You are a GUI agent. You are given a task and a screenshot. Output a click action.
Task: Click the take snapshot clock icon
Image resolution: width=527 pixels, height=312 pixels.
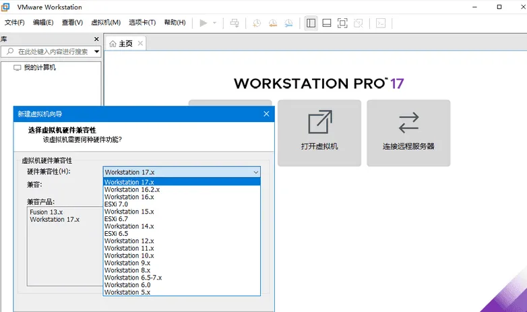coord(257,23)
